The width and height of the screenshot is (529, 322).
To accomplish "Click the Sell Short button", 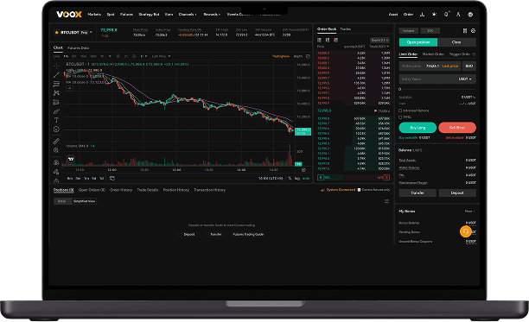I will [457, 128].
